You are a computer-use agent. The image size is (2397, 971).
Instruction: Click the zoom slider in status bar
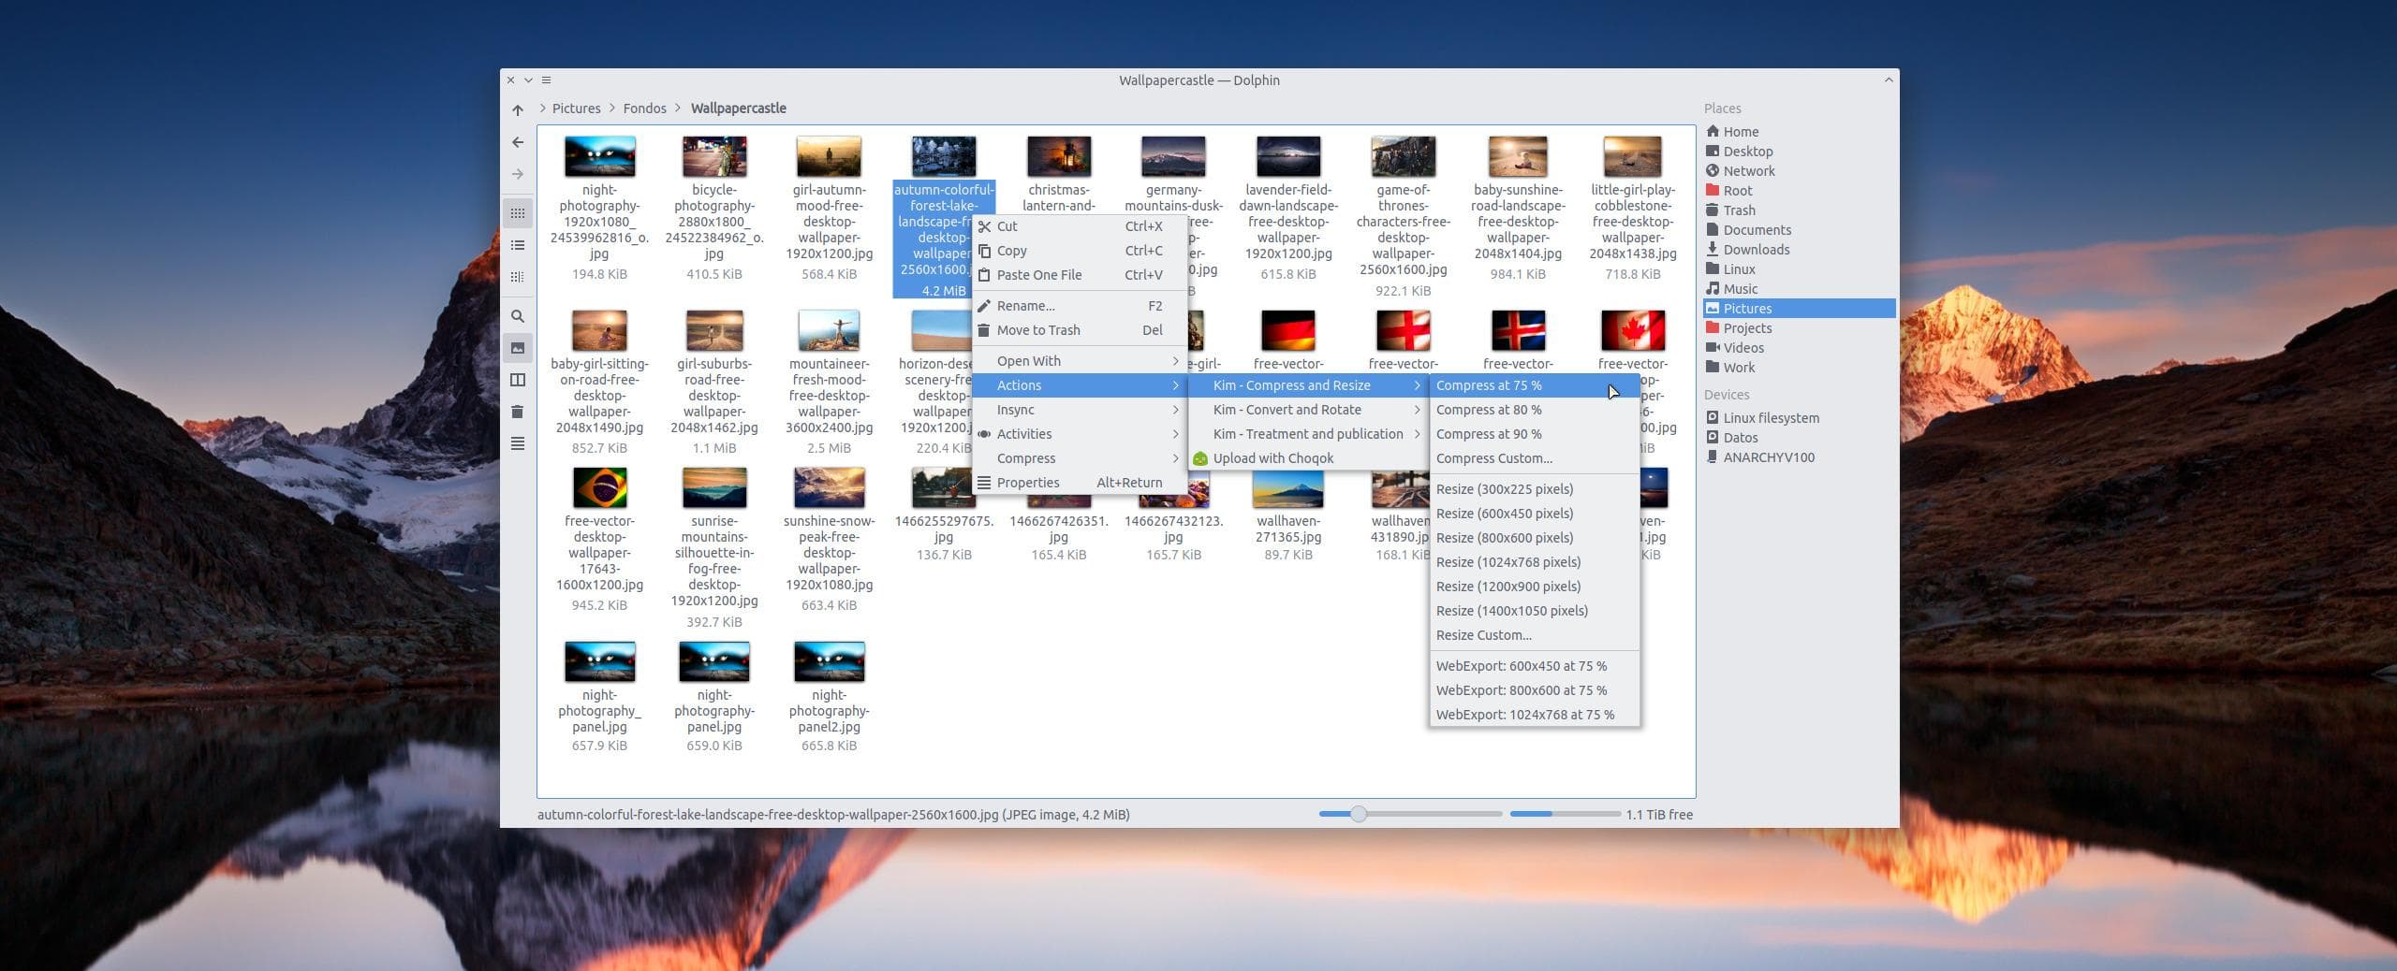pos(1358,814)
